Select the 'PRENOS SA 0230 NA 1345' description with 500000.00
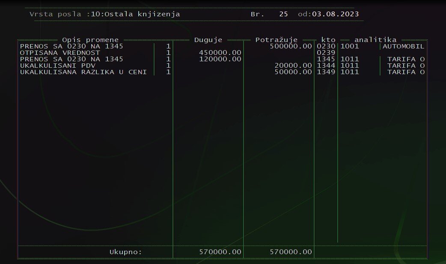 tap(71, 46)
